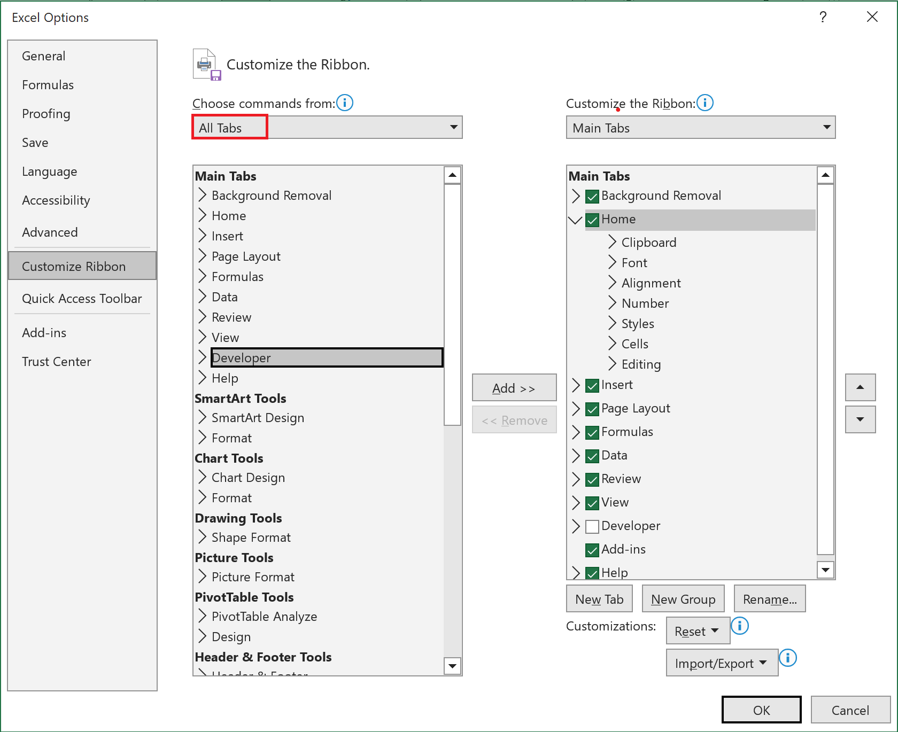
Task: Click info icon next to Reset customizations
Action: click(x=740, y=626)
